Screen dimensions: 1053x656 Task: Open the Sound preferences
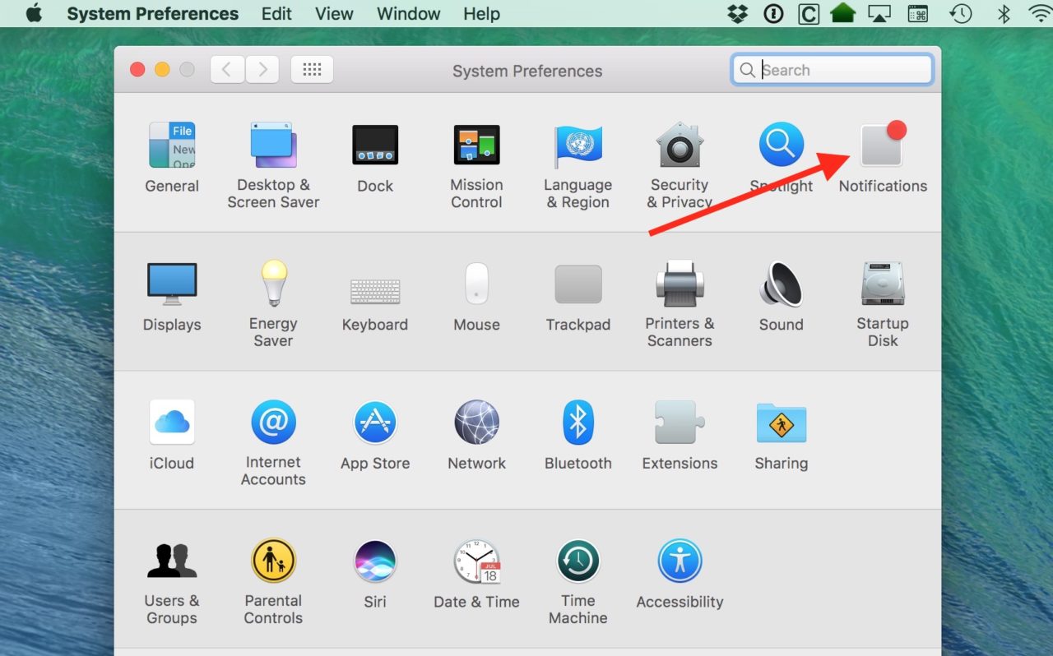[781, 296]
